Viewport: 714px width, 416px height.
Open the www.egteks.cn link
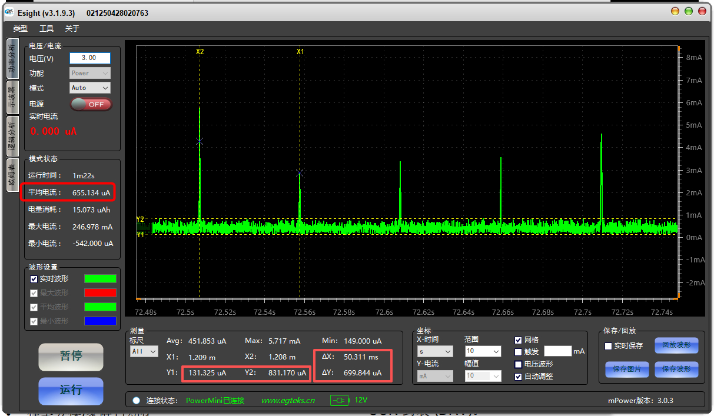[288, 400]
